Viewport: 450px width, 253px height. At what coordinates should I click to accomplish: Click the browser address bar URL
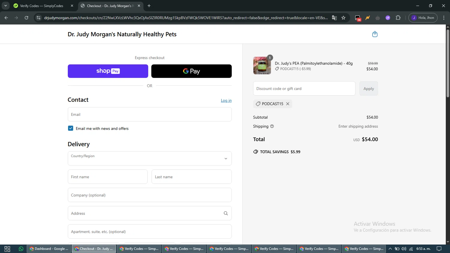pos(186,18)
